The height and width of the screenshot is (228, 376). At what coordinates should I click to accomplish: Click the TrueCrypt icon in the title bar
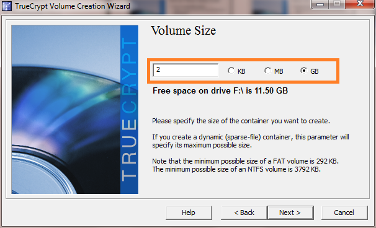point(6,6)
